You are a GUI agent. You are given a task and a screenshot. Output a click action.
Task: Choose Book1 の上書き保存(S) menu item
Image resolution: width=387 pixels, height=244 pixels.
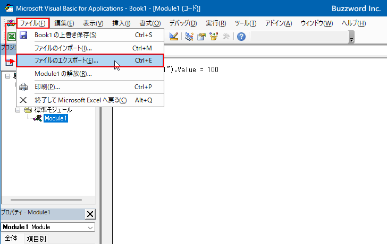pos(90,35)
